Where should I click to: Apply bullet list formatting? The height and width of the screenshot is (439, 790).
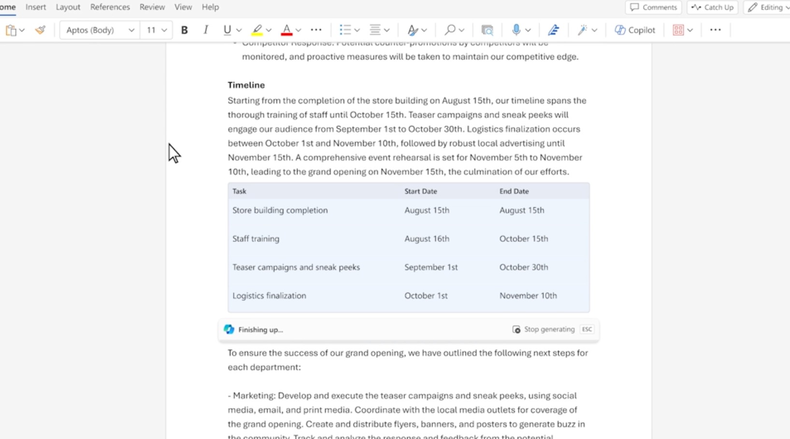click(345, 30)
